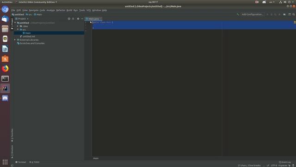Open the Add Configuration selector

pyautogui.click(x=253, y=14)
